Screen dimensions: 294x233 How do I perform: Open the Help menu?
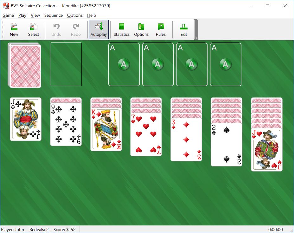tap(91, 15)
